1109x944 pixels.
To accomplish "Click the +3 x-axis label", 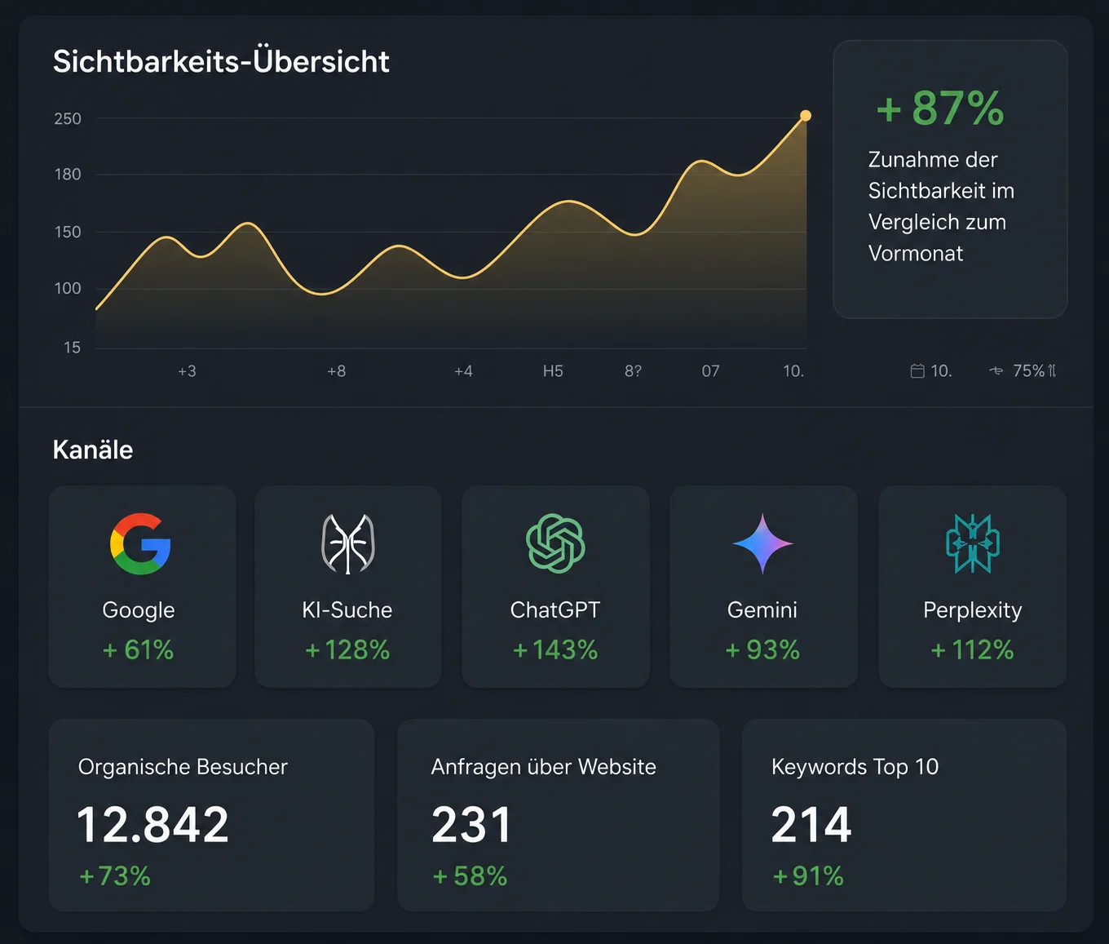I will 187,371.
